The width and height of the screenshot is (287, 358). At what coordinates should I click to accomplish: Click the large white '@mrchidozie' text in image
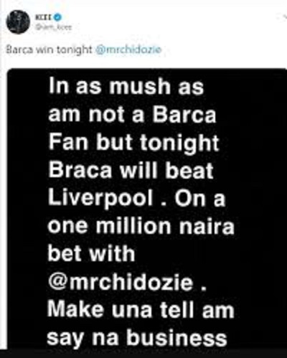pos(121,283)
